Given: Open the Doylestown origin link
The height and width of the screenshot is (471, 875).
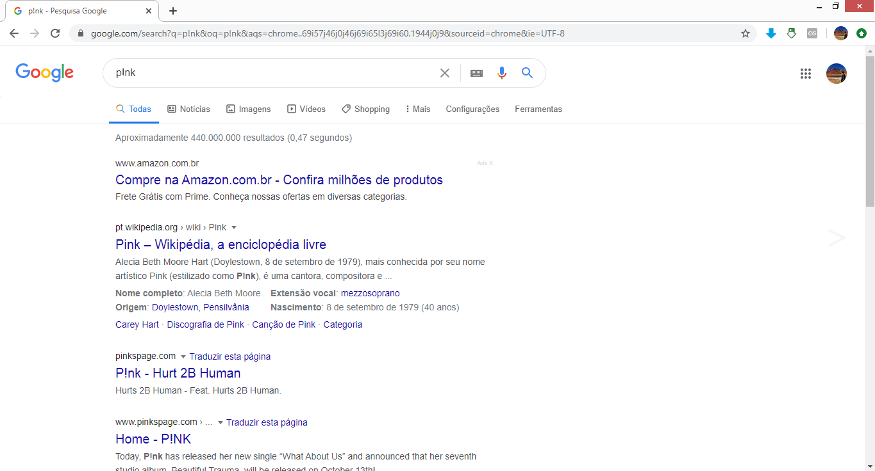Looking at the screenshot, I should (175, 307).
